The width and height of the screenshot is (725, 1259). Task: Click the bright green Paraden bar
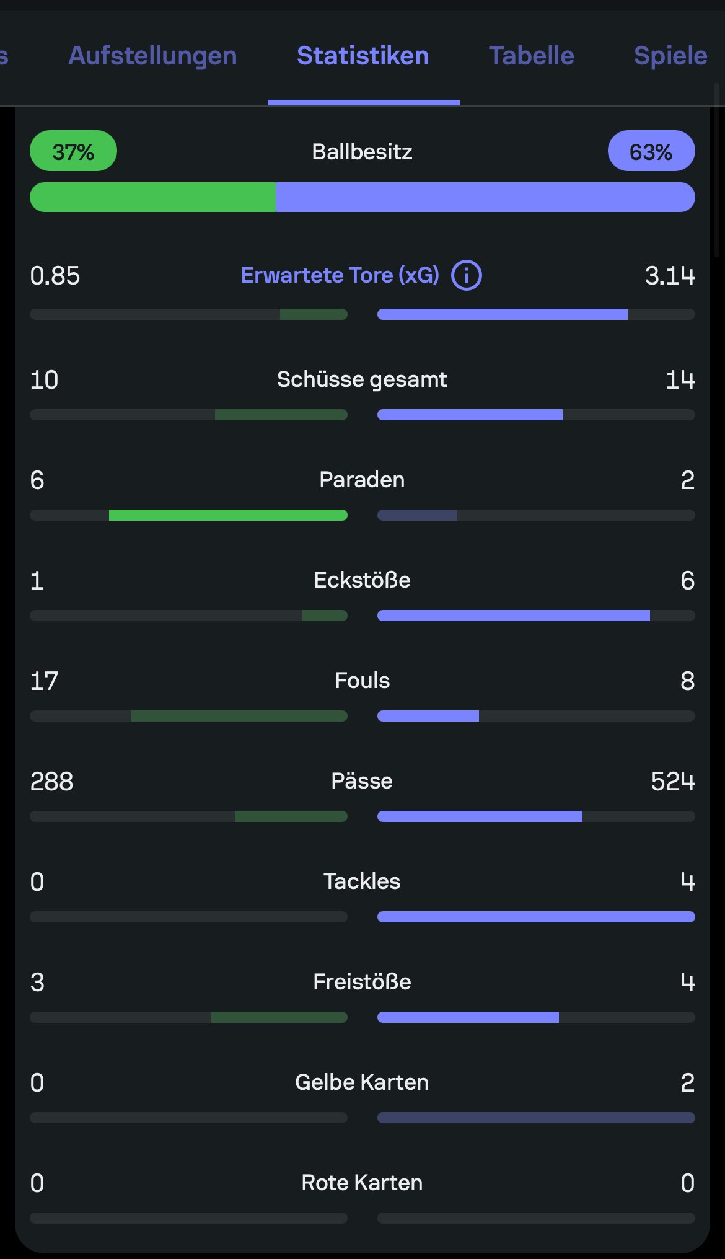click(x=228, y=515)
